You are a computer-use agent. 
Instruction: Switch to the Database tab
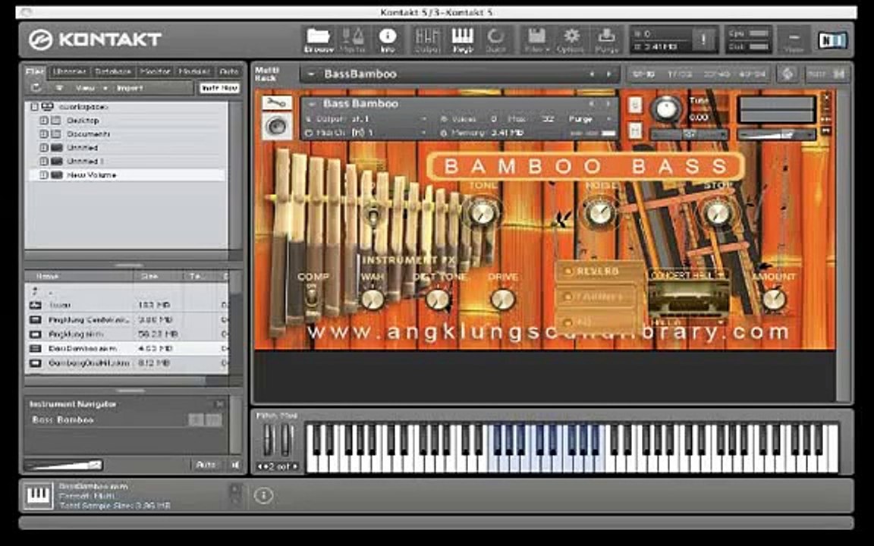pyautogui.click(x=113, y=71)
